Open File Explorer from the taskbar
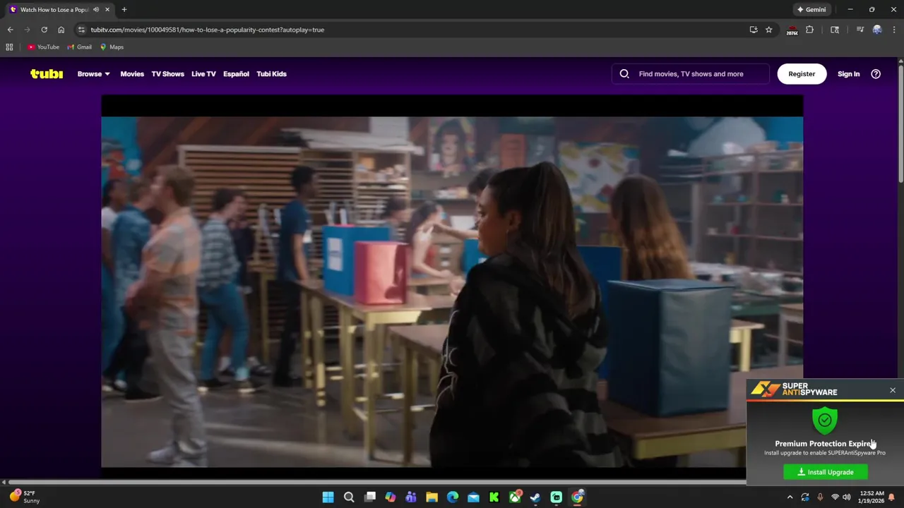Viewport: 904px width, 508px height. coord(432,497)
